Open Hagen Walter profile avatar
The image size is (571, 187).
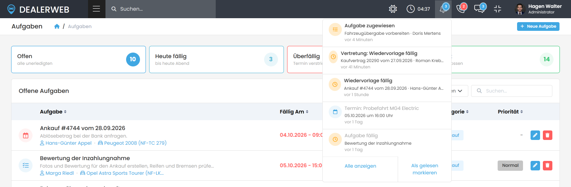click(520, 9)
